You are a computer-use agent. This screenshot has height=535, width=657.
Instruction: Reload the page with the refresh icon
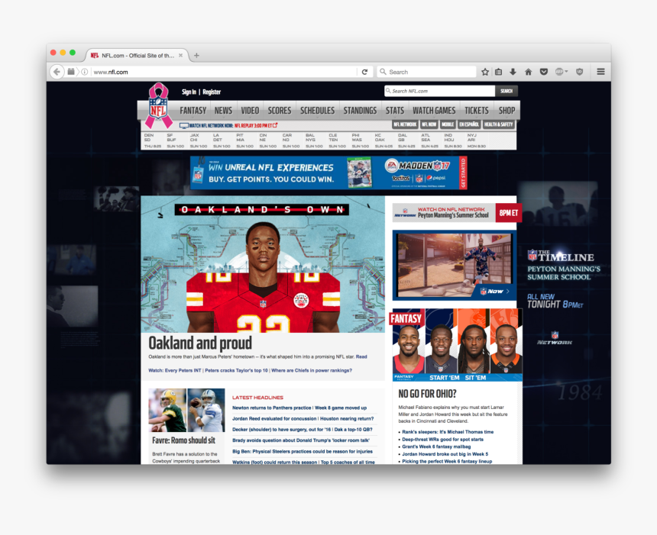364,72
